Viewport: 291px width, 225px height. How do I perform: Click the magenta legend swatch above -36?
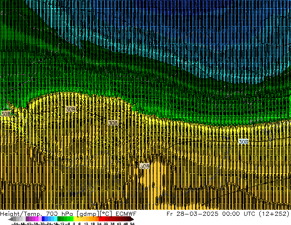point(37,219)
